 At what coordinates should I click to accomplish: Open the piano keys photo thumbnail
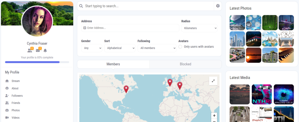coord(286,55)
